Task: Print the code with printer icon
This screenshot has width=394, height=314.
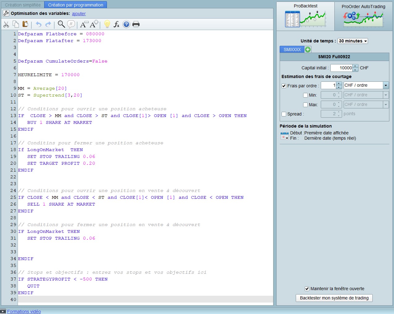Action: [x=136, y=24]
